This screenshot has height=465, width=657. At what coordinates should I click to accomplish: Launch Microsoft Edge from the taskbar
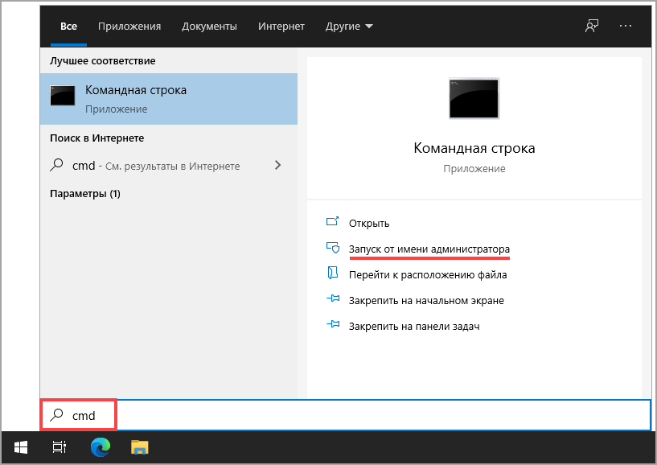coord(101,447)
